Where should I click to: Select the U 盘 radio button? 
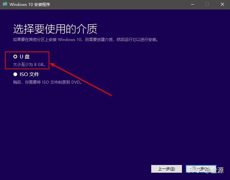(x=15, y=57)
